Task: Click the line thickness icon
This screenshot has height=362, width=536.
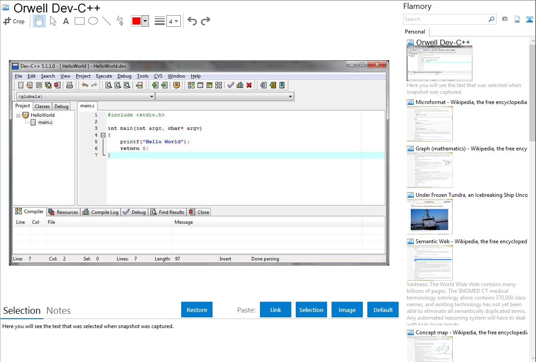Action: tap(160, 21)
